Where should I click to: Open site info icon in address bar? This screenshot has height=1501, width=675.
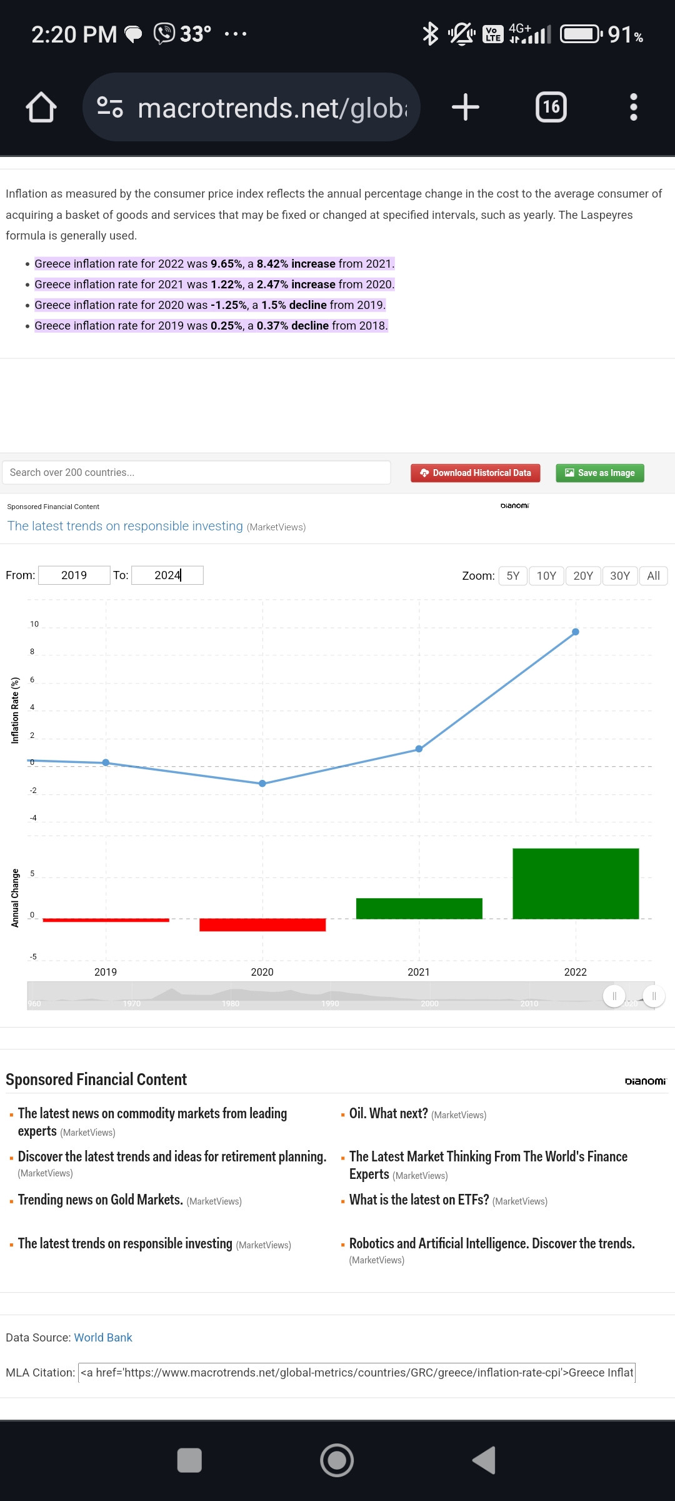(x=110, y=108)
